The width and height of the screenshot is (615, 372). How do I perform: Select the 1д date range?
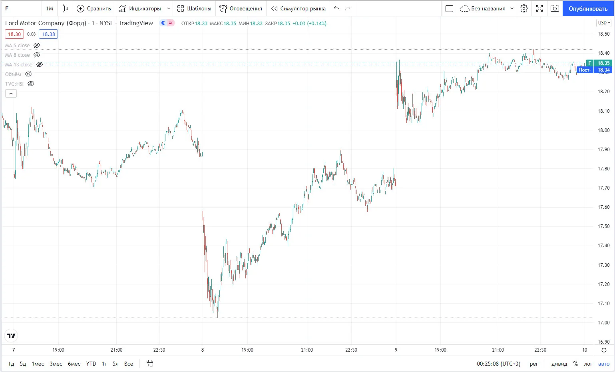click(11, 364)
